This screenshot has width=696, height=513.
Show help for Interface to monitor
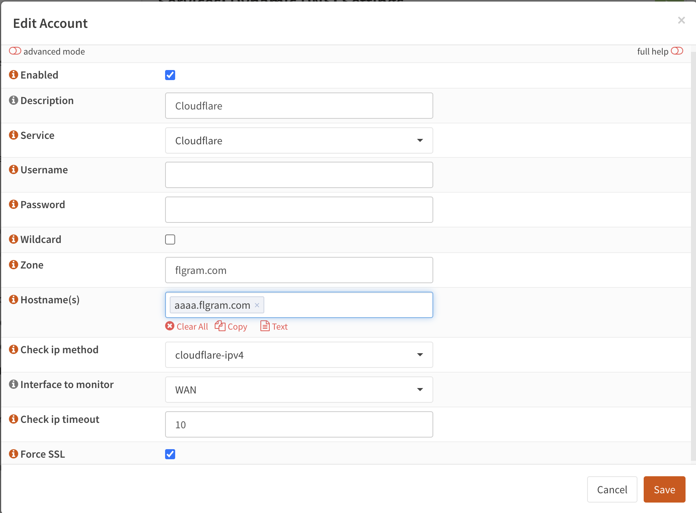(14, 384)
